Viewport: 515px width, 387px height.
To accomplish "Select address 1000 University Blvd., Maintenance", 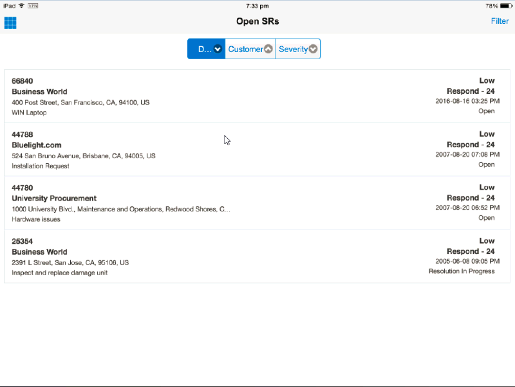I will pyautogui.click(x=121, y=209).
